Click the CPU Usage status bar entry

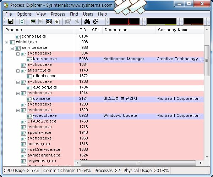tap(21, 170)
